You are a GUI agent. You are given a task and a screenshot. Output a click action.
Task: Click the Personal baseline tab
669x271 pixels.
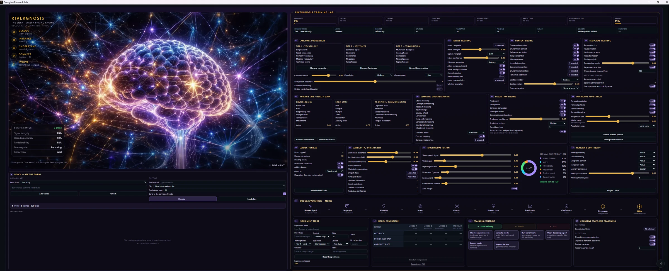coord(327,140)
